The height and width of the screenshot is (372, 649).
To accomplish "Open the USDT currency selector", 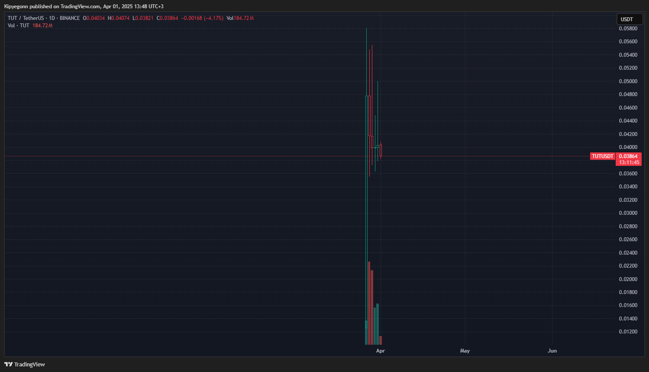I will point(630,19).
